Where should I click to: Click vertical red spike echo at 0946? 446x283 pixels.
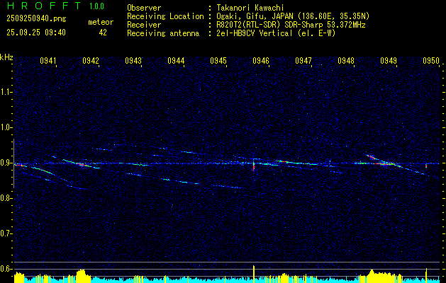tap(253, 166)
